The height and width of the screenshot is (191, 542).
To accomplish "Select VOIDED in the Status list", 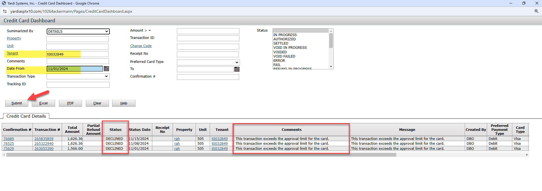I will 280,52.
